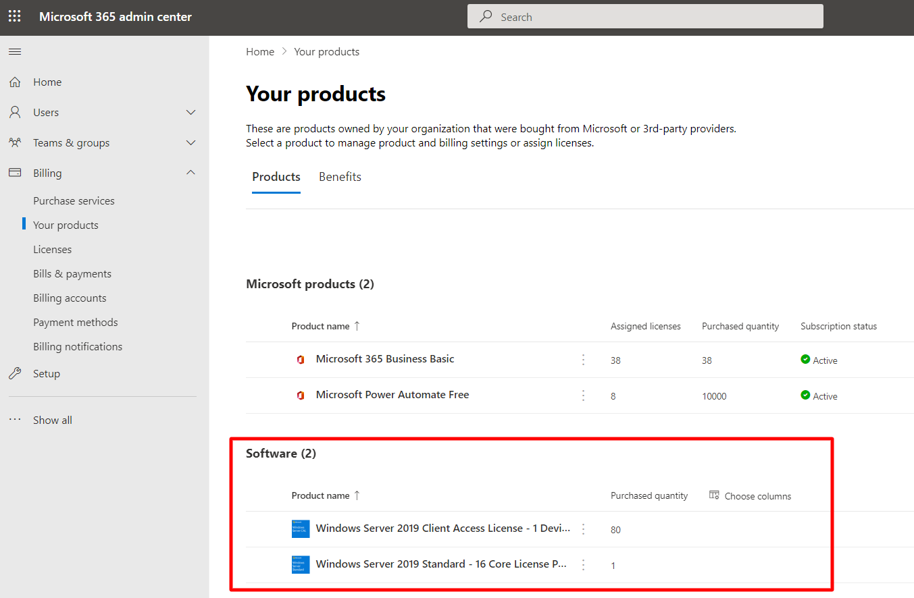Open the app launcher waffle icon

pos(14,16)
